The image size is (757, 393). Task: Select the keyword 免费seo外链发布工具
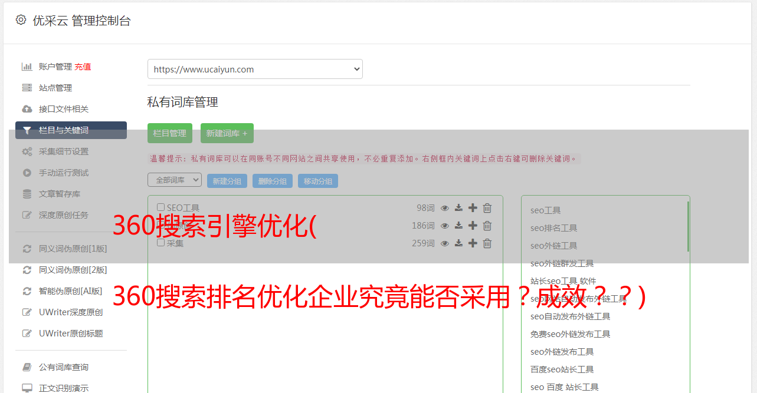coord(571,334)
